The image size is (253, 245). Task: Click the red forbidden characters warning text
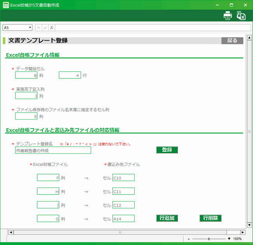point(95,144)
